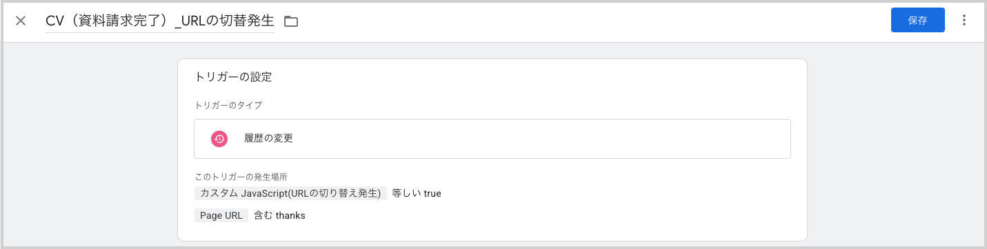The width and height of the screenshot is (987, 249).
Task: Click the Page URL variable chip
Action: tap(221, 215)
